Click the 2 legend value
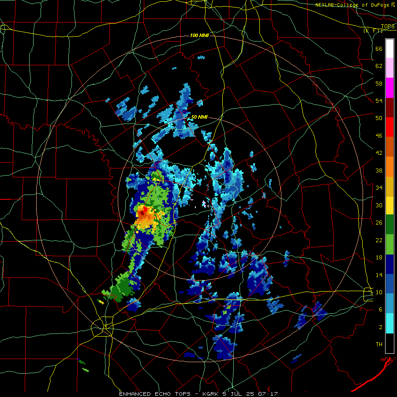 [x=381, y=327]
